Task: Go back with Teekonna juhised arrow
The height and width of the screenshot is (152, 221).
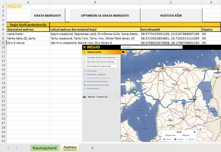Action: (x=84, y=52)
